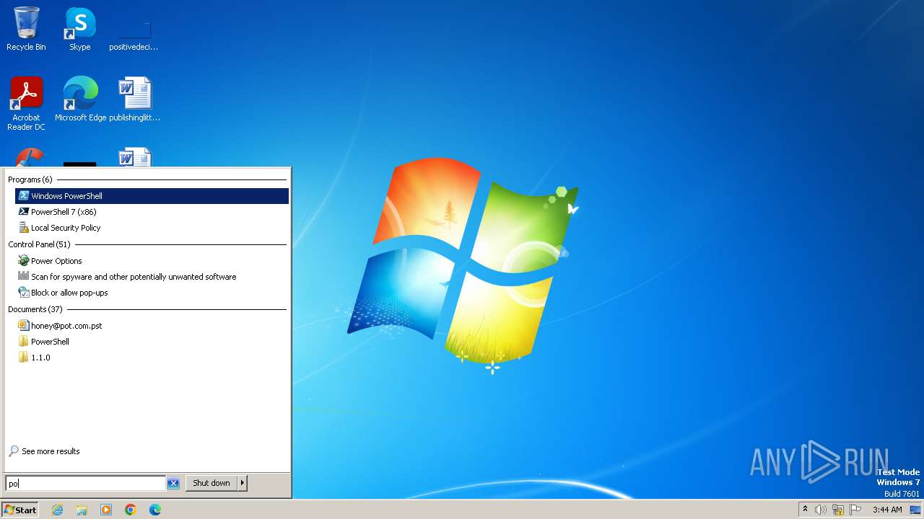This screenshot has height=519, width=924.
Task: Show hidden tray icons arrow
Action: 805,510
